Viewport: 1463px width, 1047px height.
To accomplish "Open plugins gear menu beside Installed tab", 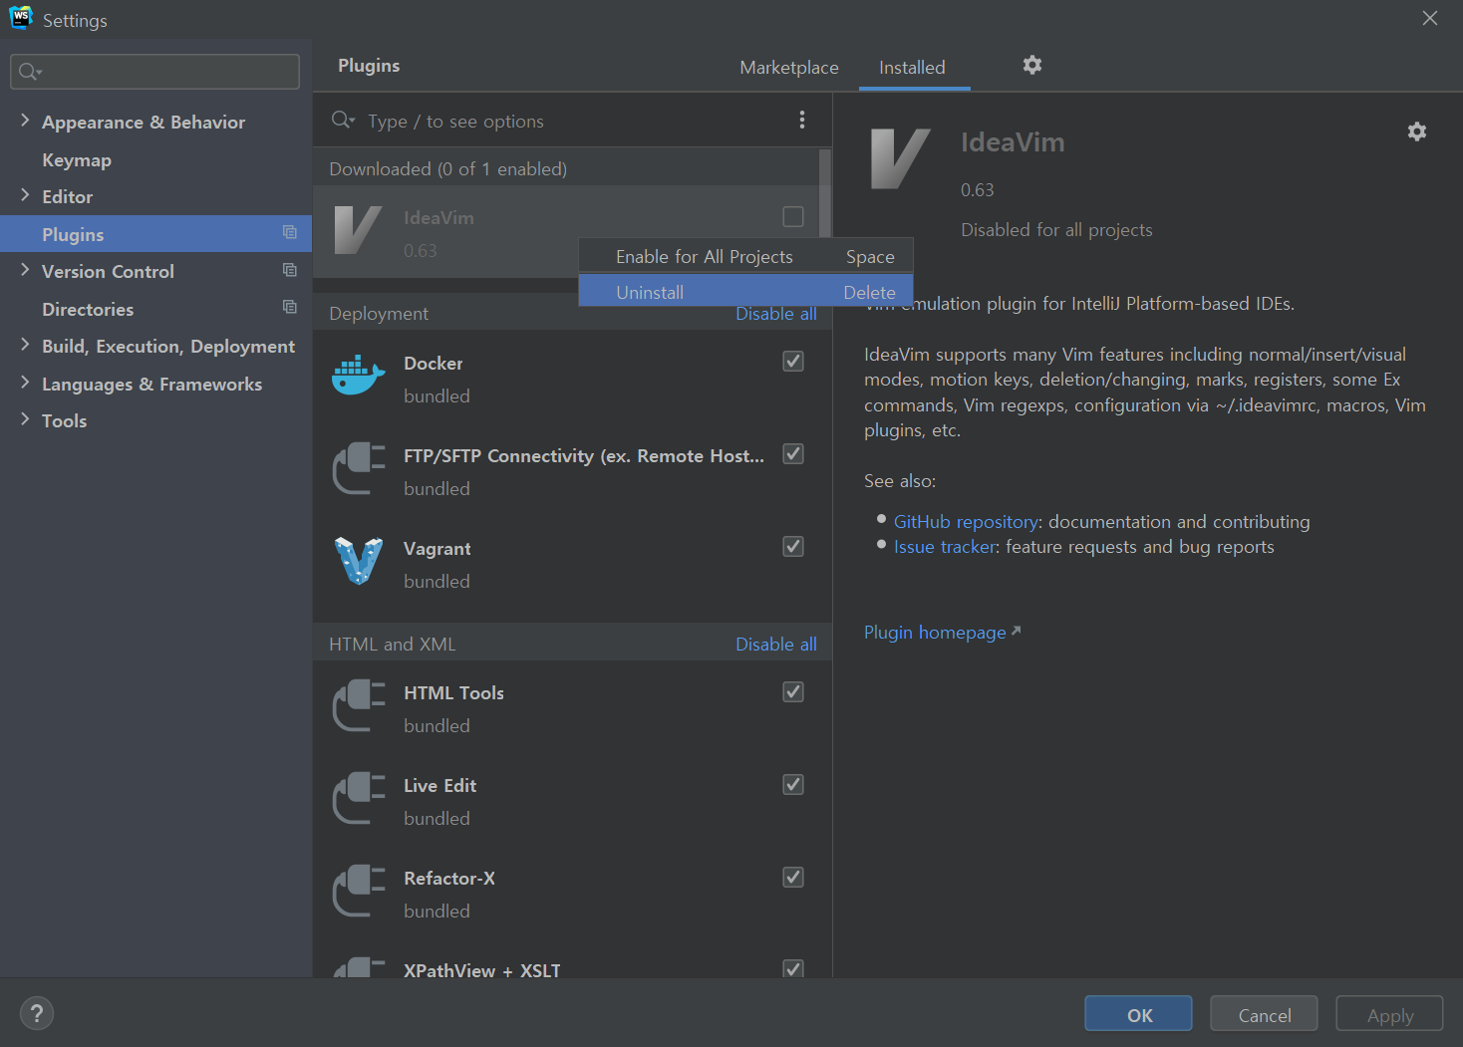I will tap(1032, 65).
